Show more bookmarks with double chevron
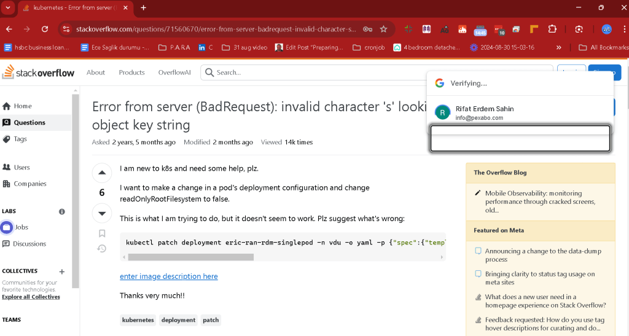Viewport: 629px width, 336px height. [558, 47]
